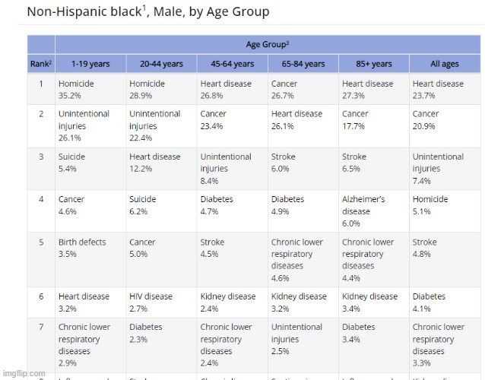Click the 20-44 years column header
This screenshot has width=485, height=380.
coord(161,64)
